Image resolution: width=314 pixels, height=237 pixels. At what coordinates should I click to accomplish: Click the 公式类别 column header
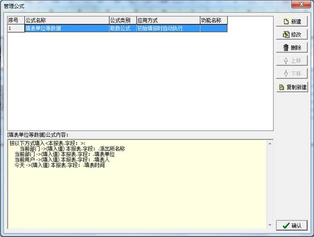[x=123, y=20]
